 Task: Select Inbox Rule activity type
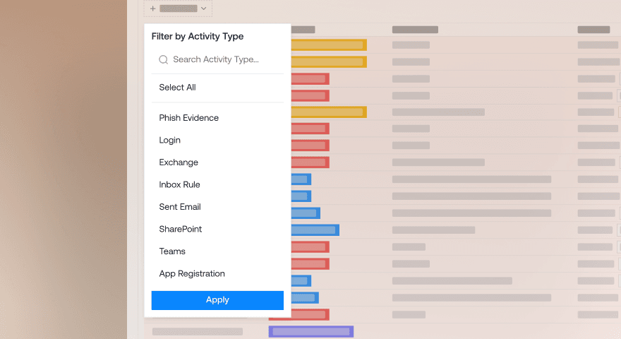tap(179, 184)
